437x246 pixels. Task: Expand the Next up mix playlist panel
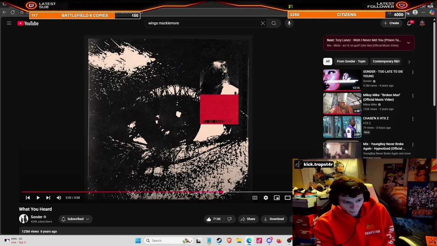[408, 43]
